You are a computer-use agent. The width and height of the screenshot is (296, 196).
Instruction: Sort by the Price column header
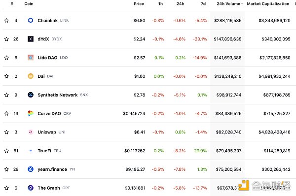pos(139,4)
